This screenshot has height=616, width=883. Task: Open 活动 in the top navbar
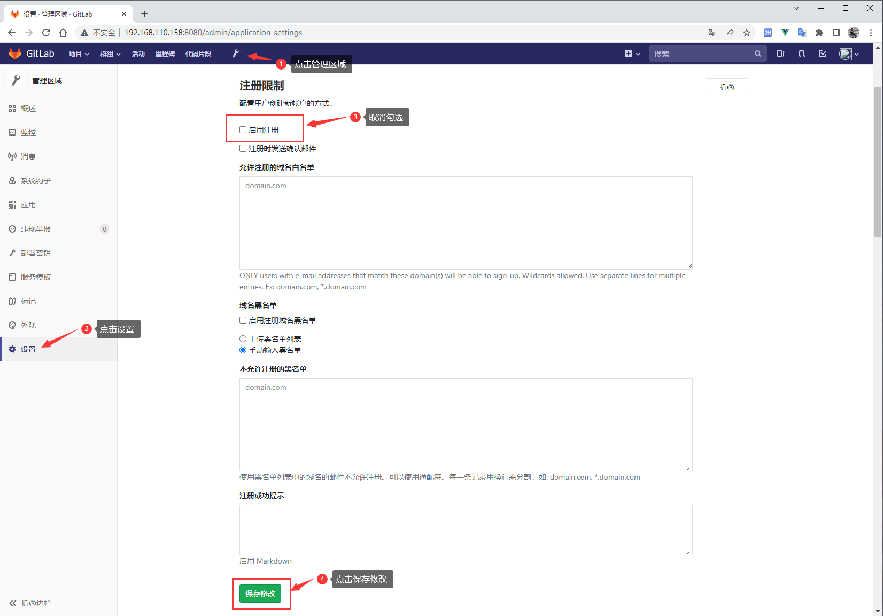(x=138, y=53)
